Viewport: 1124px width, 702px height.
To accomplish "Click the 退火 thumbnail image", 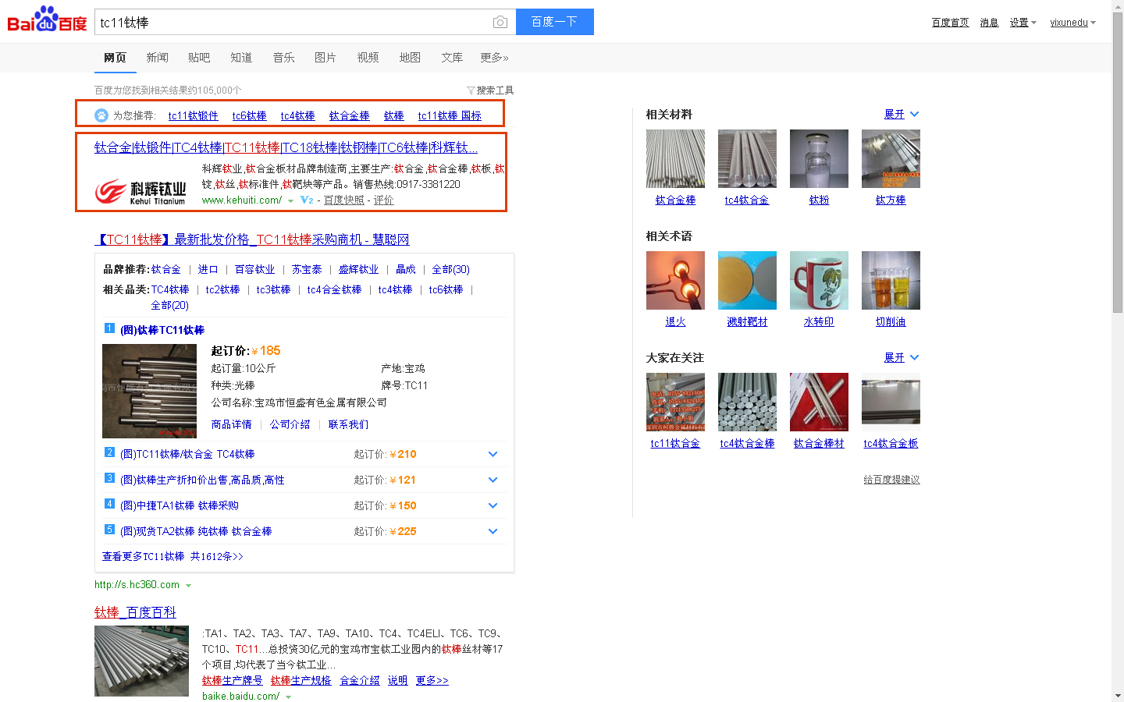I will coord(675,280).
